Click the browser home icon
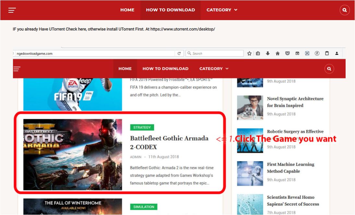This screenshot has width=355, height=215. coord(278,54)
